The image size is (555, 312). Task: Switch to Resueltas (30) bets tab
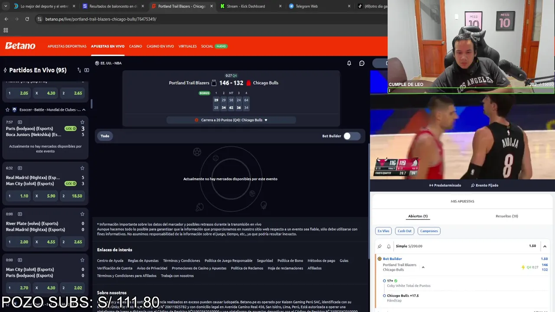[507, 216]
